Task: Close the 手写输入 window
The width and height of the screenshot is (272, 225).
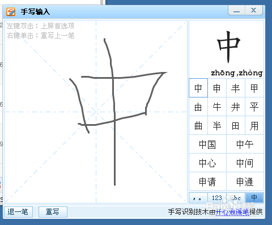Action: [x=254, y=10]
